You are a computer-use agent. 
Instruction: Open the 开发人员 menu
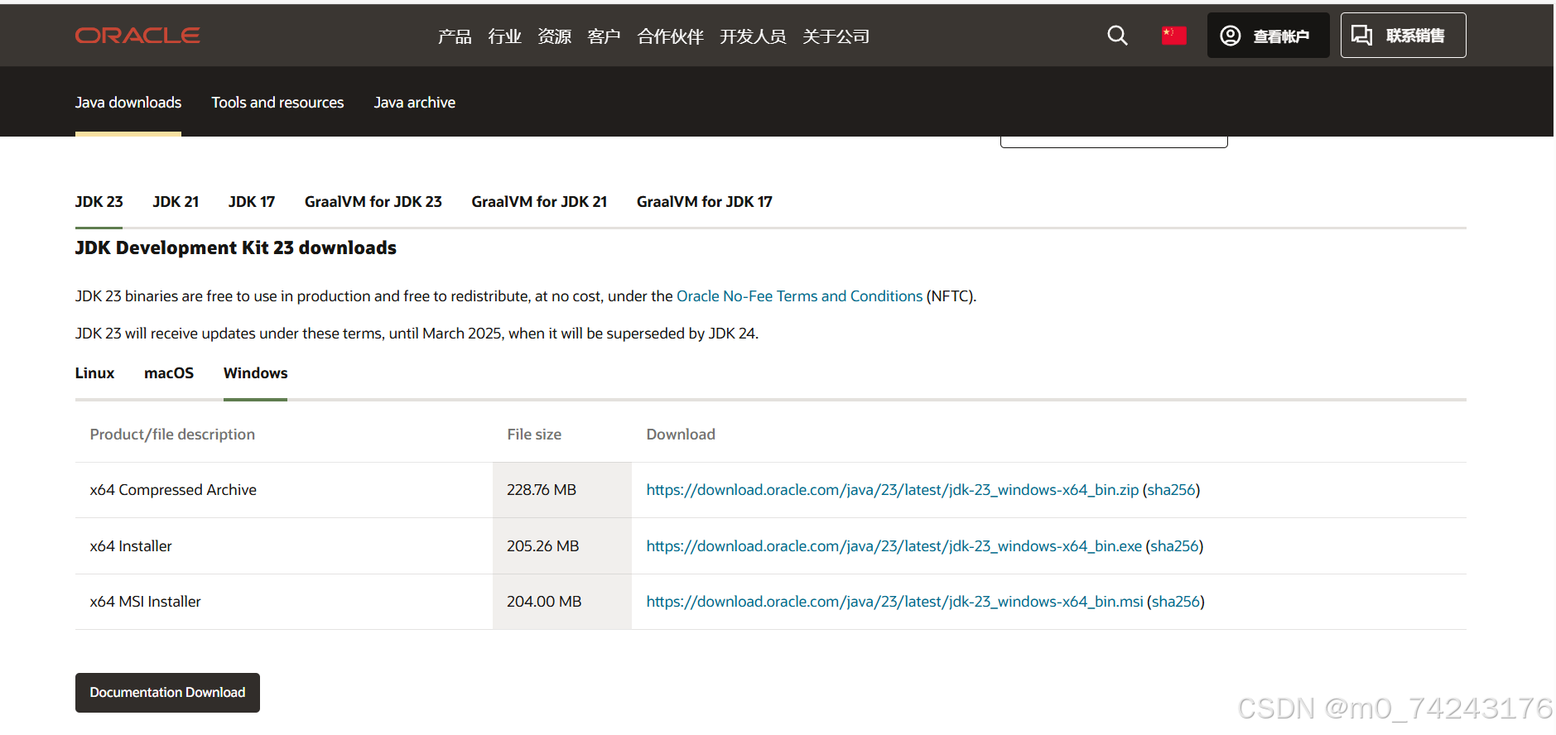point(753,36)
